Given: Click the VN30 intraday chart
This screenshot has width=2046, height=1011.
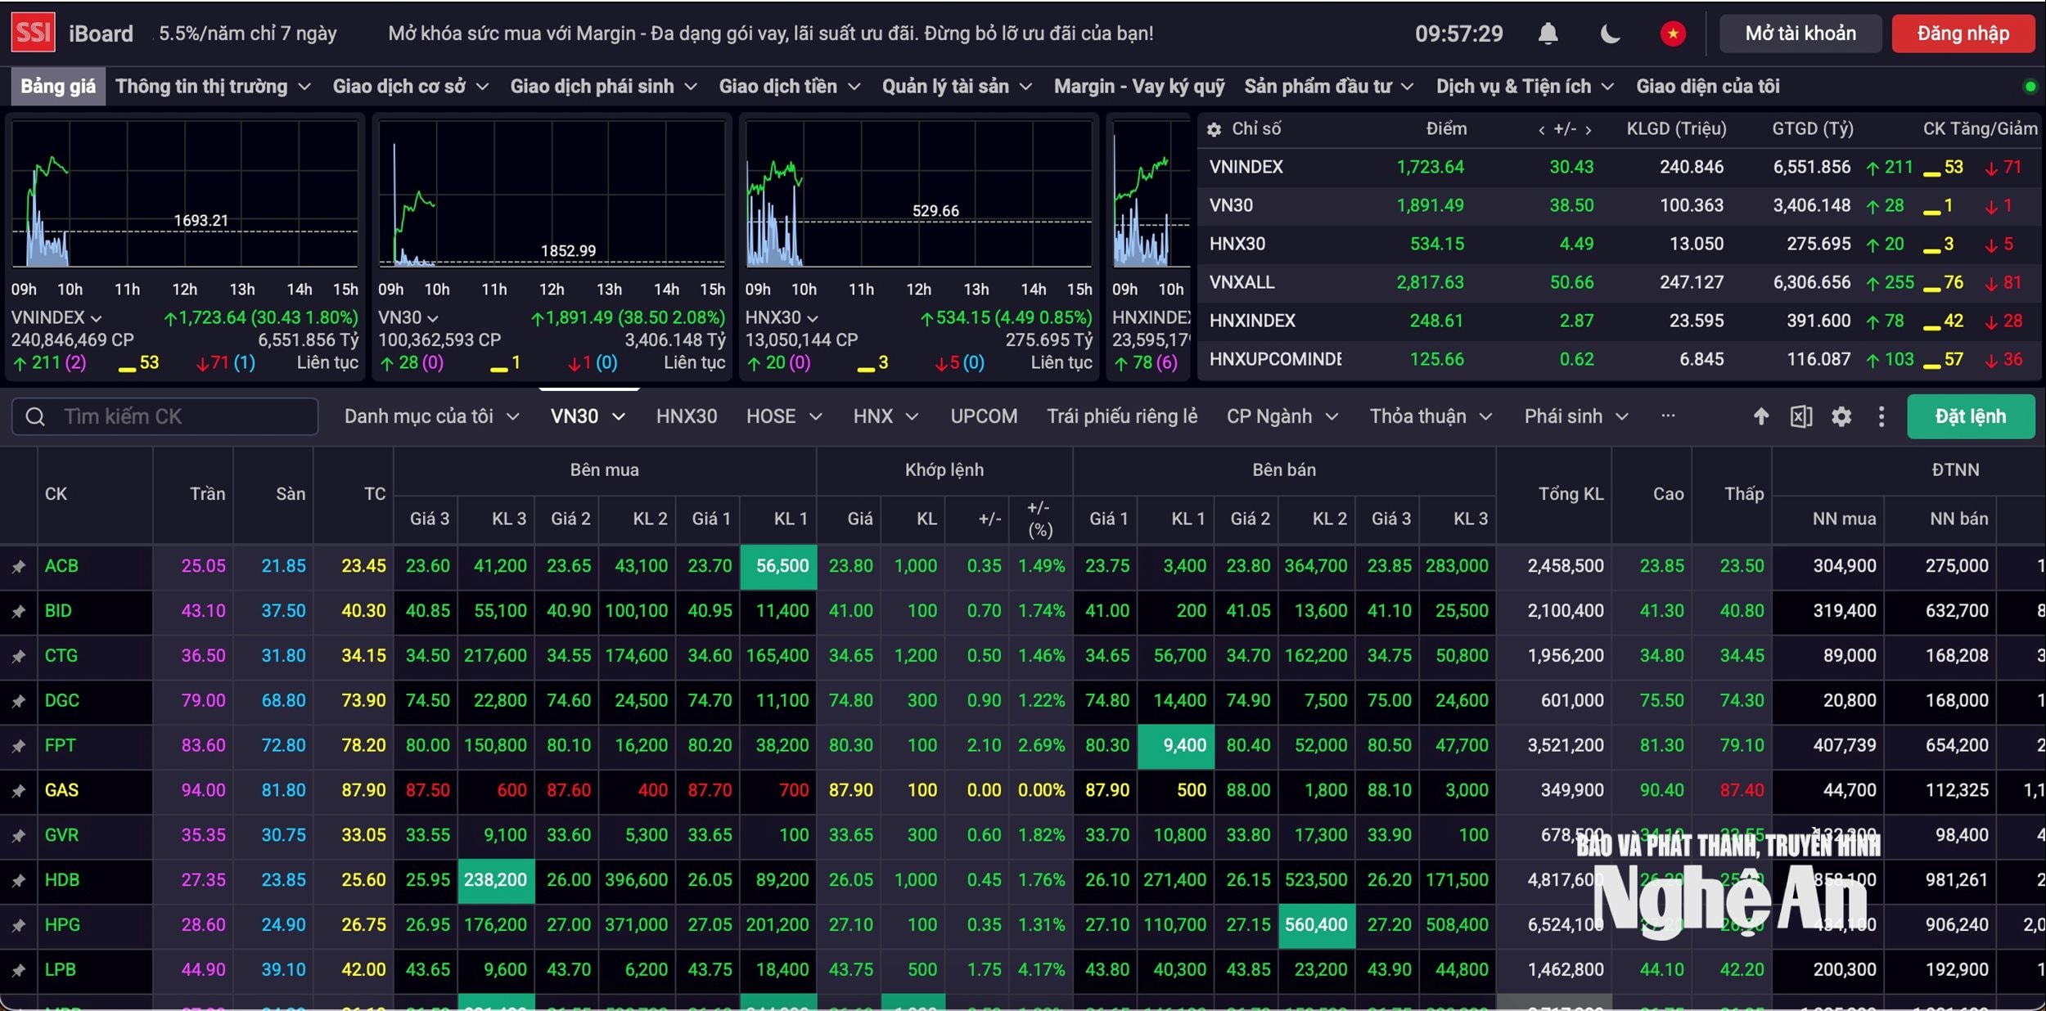Looking at the screenshot, I should pyautogui.click(x=552, y=195).
